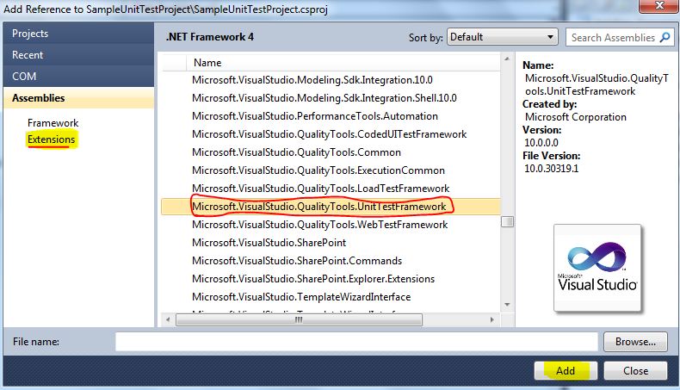The height and width of the screenshot is (390, 680).
Task: Select the Recent tab
Action: pos(78,55)
